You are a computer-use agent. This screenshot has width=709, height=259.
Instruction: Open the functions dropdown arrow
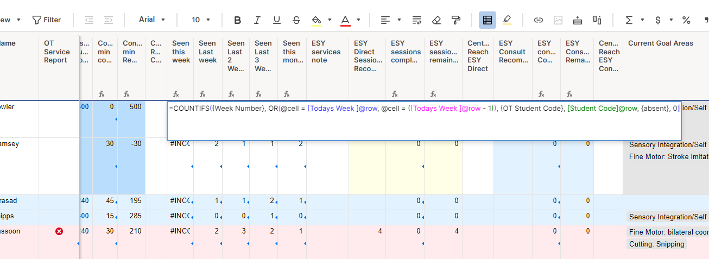pyautogui.click(x=642, y=20)
